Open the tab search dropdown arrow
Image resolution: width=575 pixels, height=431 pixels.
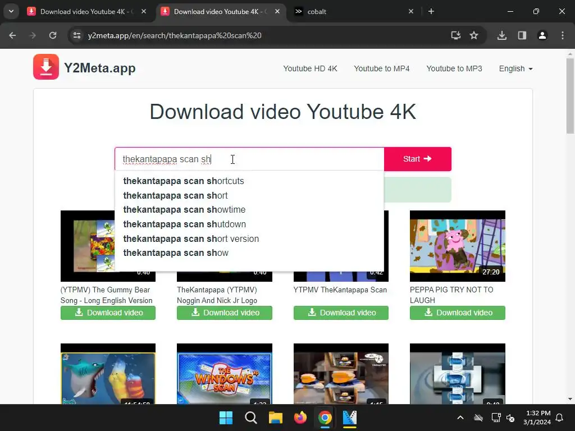[11, 11]
